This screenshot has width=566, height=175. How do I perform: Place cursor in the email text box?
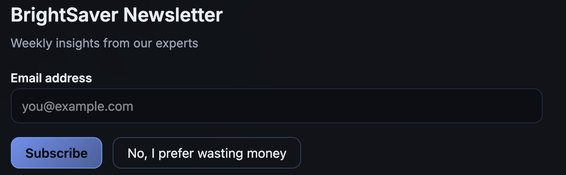pyautogui.click(x=276, y=106)
